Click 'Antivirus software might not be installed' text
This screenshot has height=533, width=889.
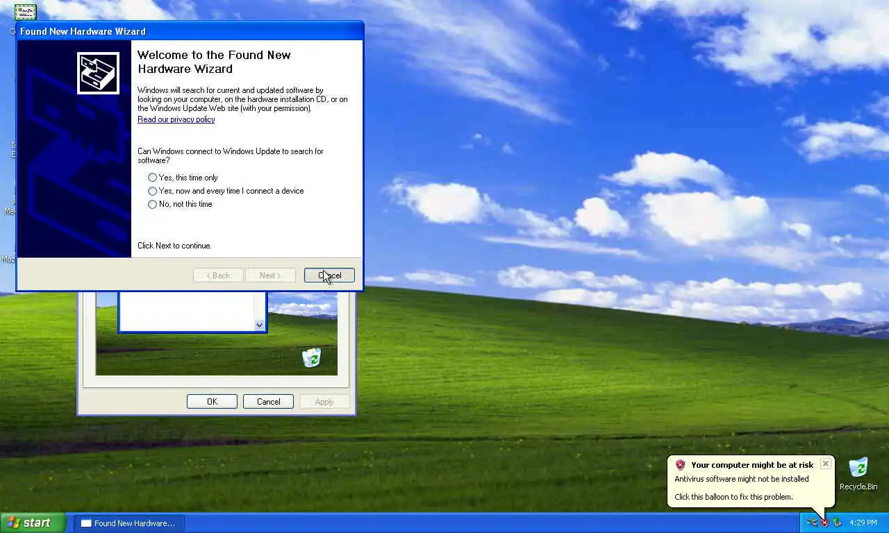coord(742,479)
